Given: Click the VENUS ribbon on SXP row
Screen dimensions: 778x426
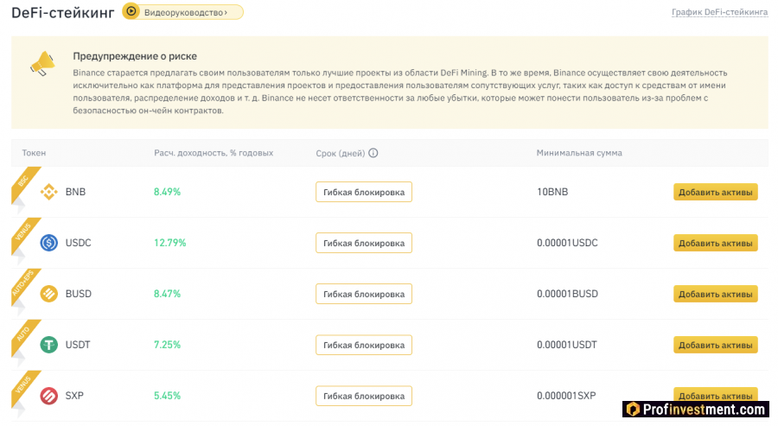Looking at the screenshot, I should click(24, 385).
